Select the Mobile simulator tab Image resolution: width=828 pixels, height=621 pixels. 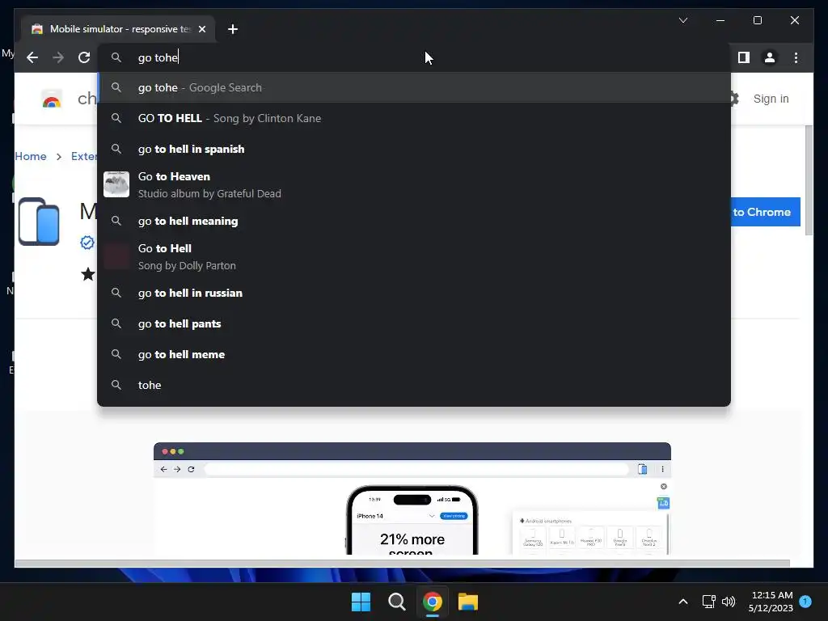(x=118, y=29)
